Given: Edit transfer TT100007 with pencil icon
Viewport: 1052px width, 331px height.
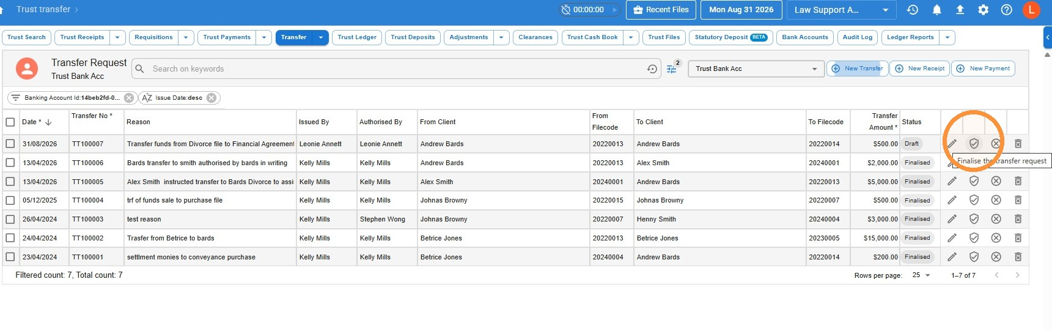Looking at the screenshot, I should click(x=952, y=144).
